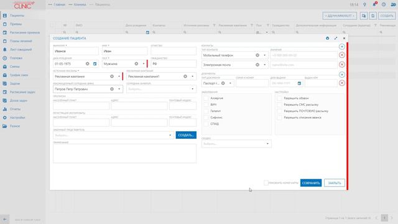Click the location pin icon in top bar
398x224 pixels.
(365, 4)
